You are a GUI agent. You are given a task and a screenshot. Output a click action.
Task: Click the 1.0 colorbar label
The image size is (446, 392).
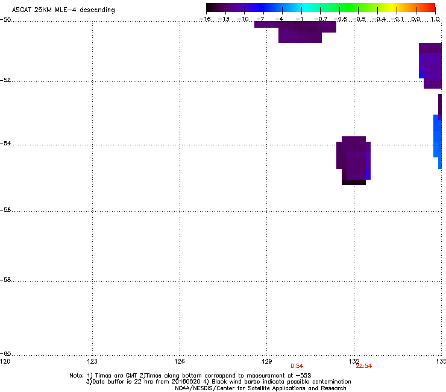[435, 19]
